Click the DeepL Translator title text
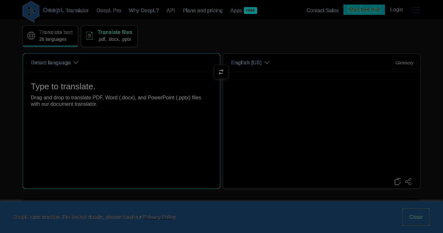 coord(66,10)
